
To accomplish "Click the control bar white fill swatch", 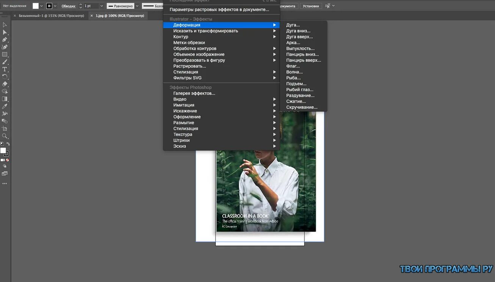I will [x=36, y=6].
